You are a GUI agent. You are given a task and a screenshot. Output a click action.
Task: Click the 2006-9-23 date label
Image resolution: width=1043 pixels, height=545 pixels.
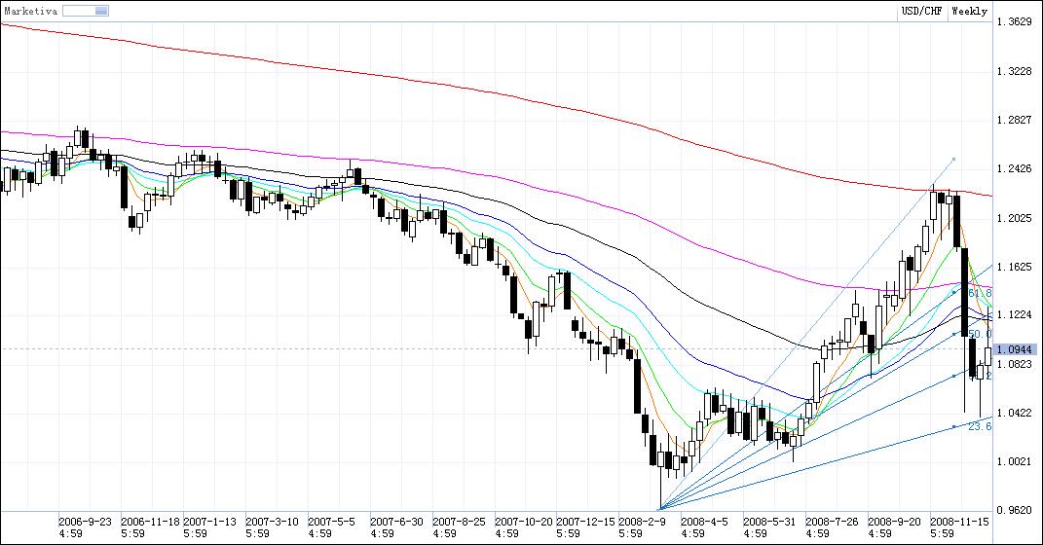point(85,522)
